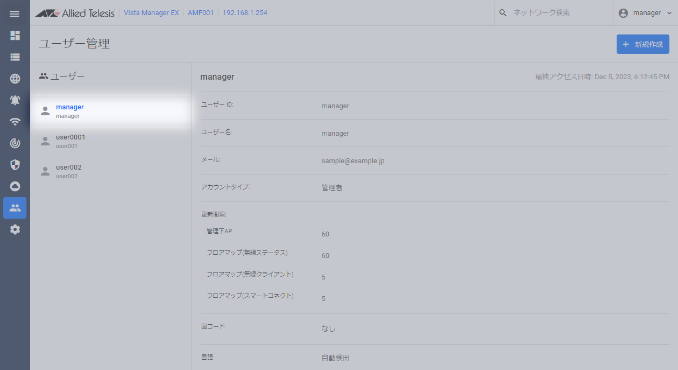Screen dimensions: 678x370
Task: Click the Vista Manager EX title link
Action: tap(151, 13)
